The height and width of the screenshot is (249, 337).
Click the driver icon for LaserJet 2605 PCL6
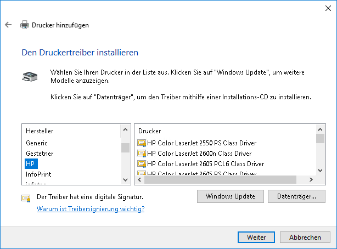142,164
